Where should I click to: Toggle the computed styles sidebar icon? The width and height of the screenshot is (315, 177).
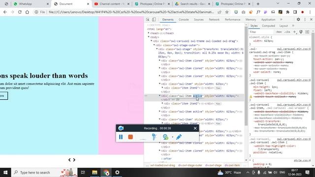[307, 32]
